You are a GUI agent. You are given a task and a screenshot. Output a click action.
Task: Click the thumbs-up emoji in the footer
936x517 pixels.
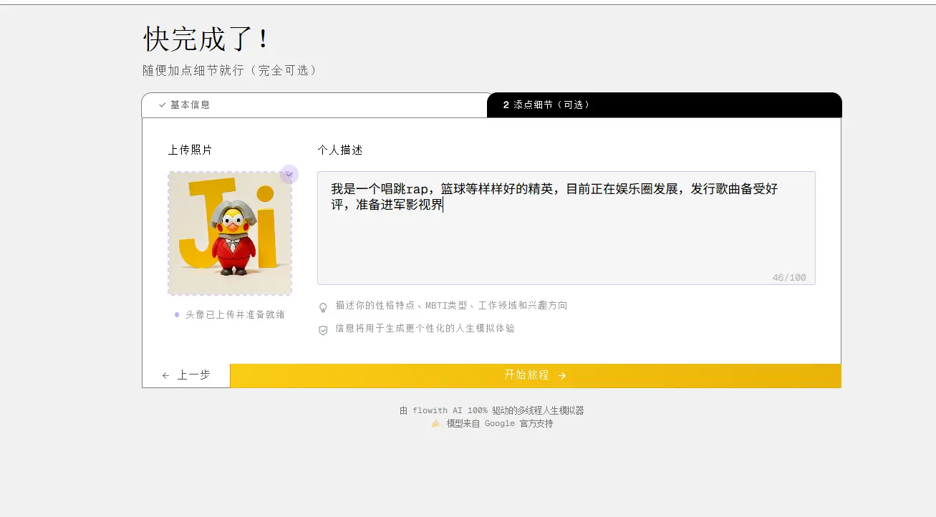click(x=435, y=424)
